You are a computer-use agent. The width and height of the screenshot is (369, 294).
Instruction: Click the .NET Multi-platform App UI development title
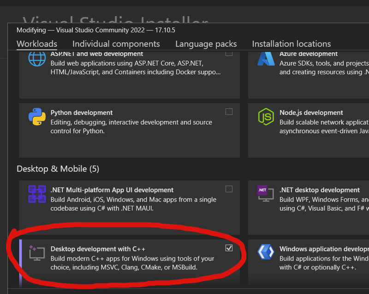112,190
